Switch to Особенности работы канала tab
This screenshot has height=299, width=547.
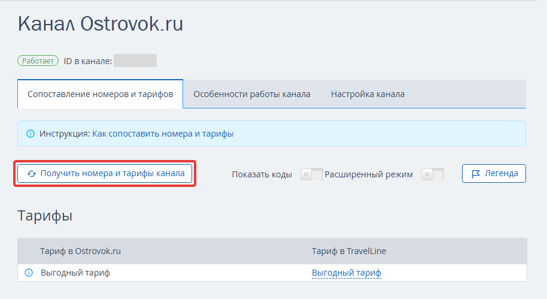252,94
